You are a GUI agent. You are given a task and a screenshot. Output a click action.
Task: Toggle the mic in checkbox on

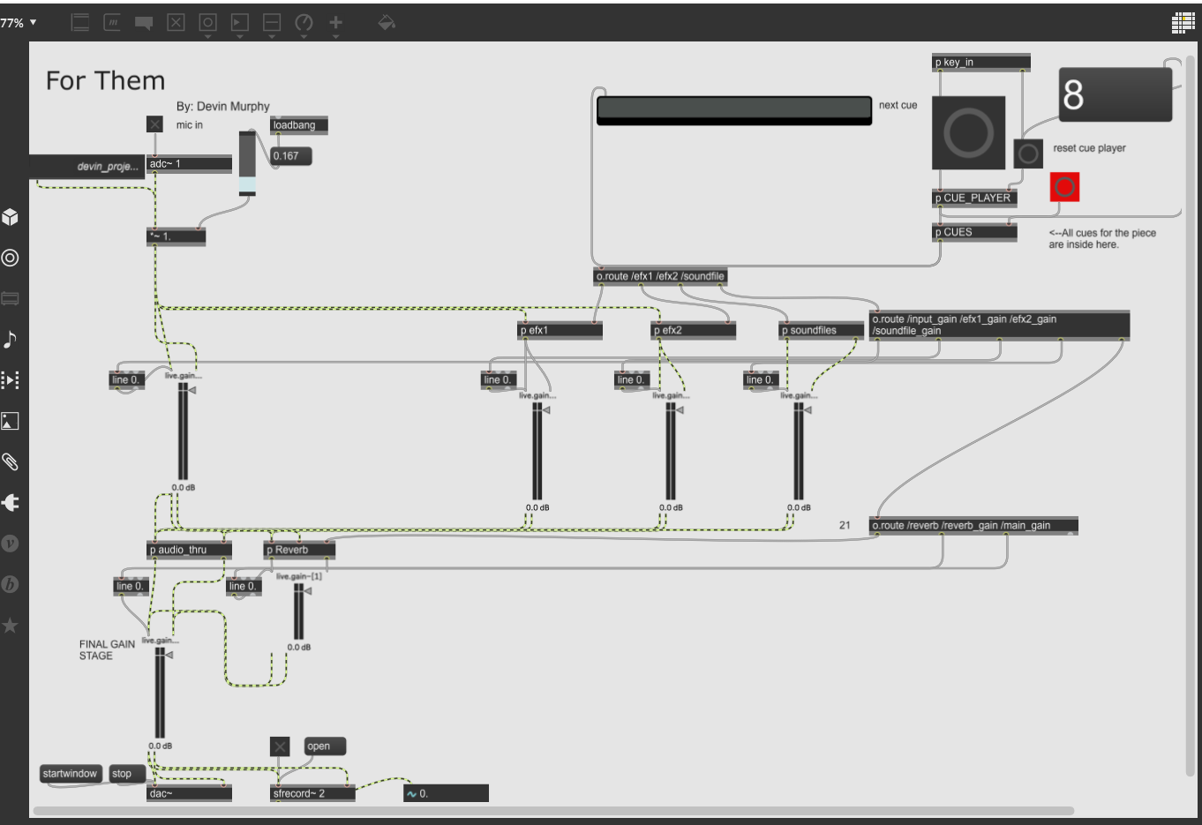[155, 124]
